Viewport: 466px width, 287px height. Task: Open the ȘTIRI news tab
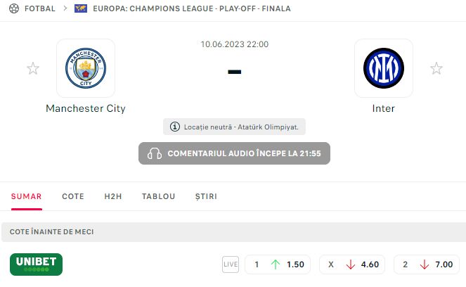coord(206,196)
